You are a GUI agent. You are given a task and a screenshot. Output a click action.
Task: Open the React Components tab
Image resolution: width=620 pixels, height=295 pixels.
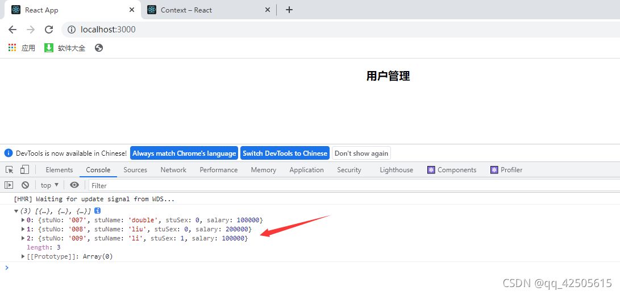[452, 170]
